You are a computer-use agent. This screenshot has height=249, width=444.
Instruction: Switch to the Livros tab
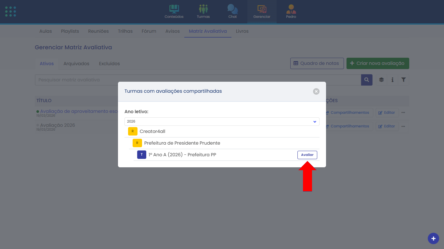[242, 31]
